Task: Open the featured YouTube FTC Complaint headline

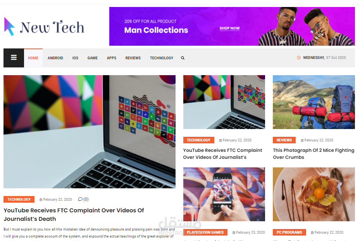Action: 74,214
